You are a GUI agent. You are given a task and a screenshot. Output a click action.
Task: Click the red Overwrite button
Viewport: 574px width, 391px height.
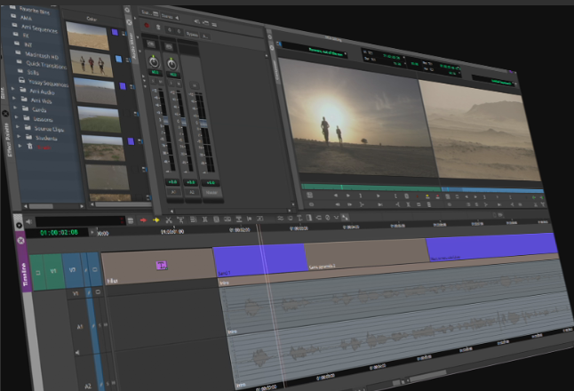(x=437, y=196)
